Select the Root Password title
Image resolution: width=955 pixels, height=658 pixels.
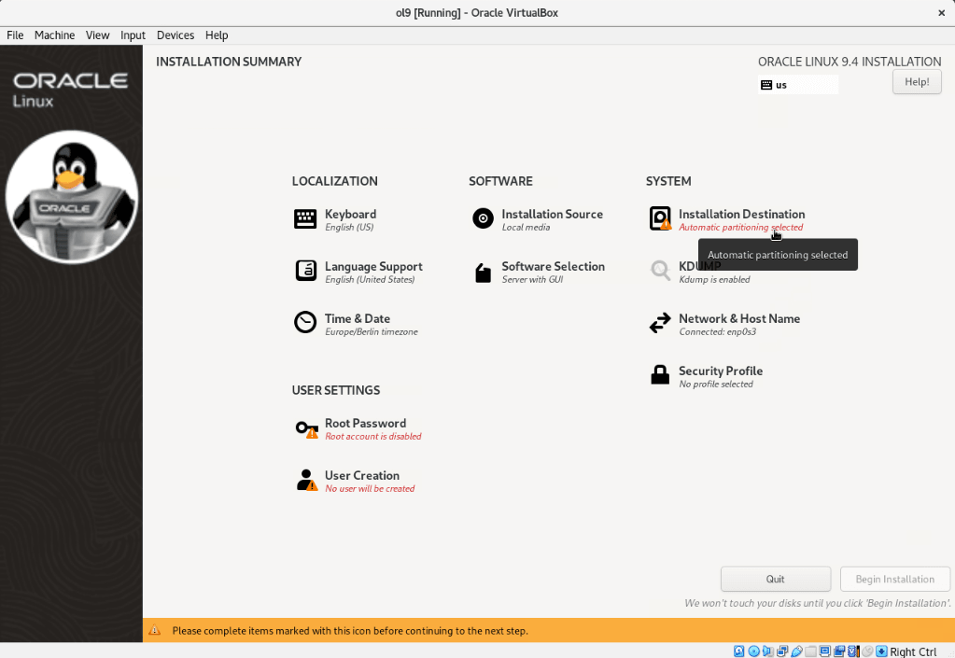pyautogui.click(x=365, y=423)
